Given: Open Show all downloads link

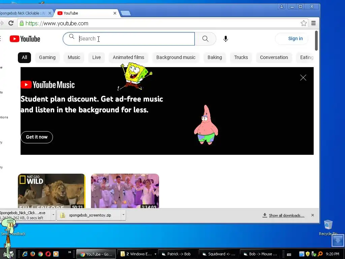Looking at the screenshot, I should click(286, 215).
